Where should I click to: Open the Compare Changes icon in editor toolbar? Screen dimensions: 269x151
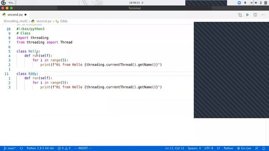[240, 15]
